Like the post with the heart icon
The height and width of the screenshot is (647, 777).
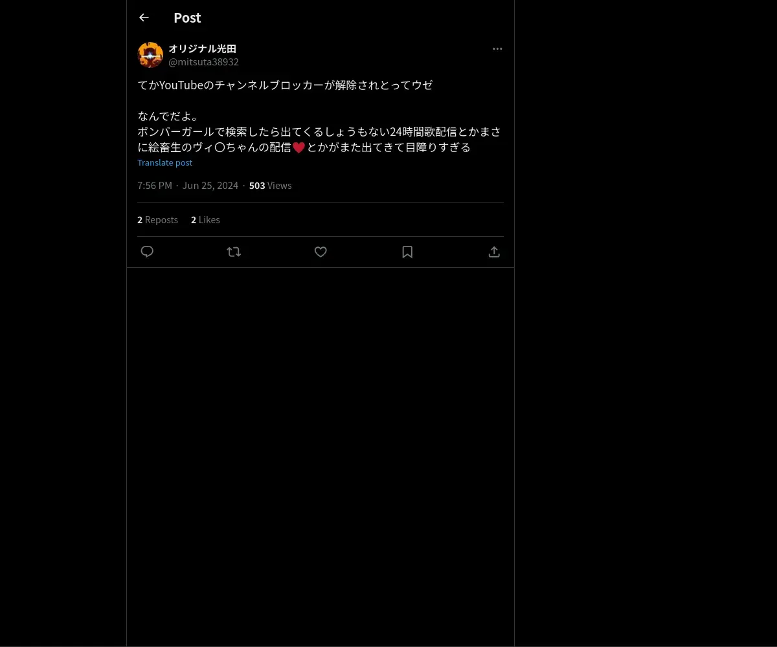pos(321,252)
